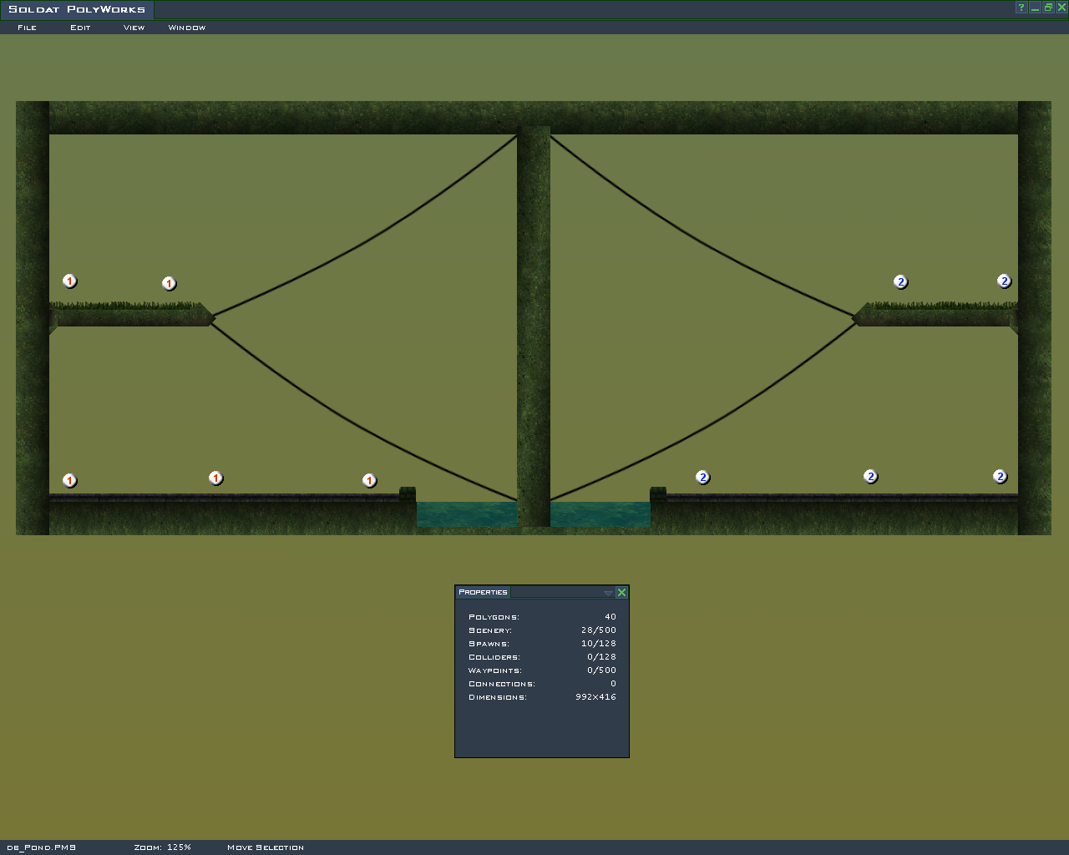The width and height of the screenshot is (1069, 855).
Task: Open the Edit menu
Action: click(x=80, y=28)
